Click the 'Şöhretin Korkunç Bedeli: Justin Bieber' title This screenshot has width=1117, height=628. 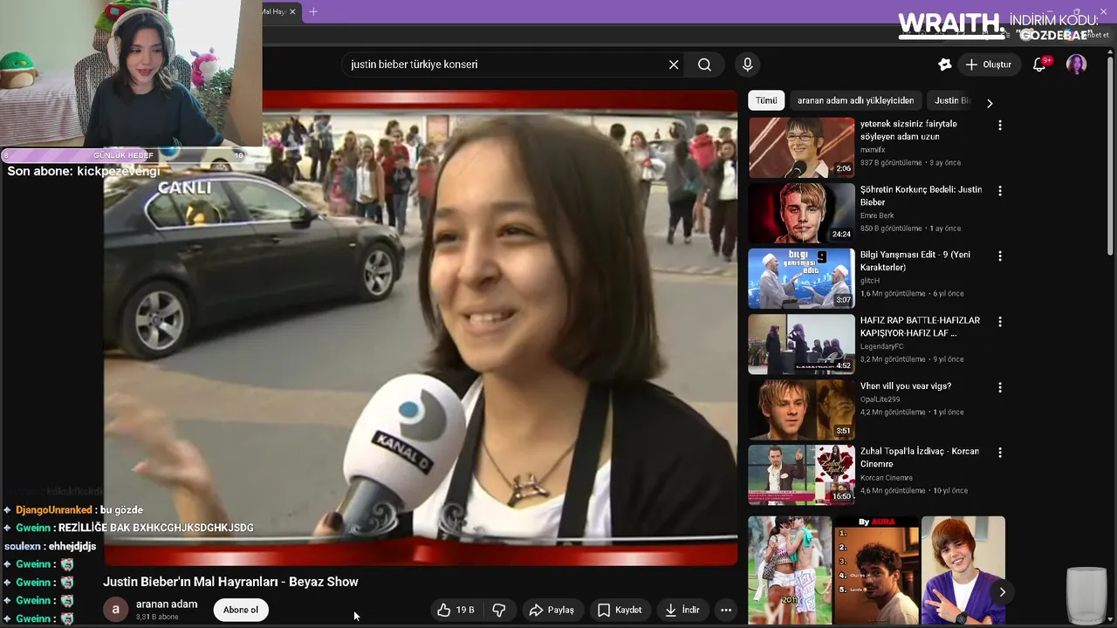(921, 195)
